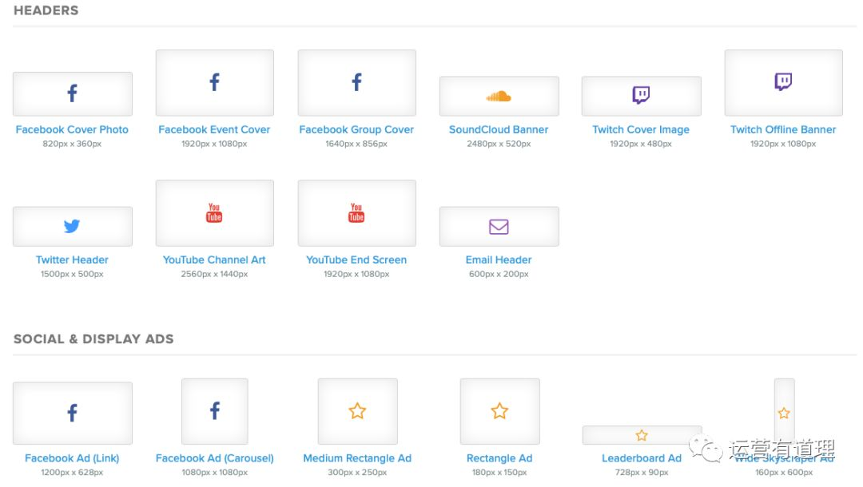Click the SOCIAL & DISPLAY ADS heading
863x487 pixels.
coord(93,339)
